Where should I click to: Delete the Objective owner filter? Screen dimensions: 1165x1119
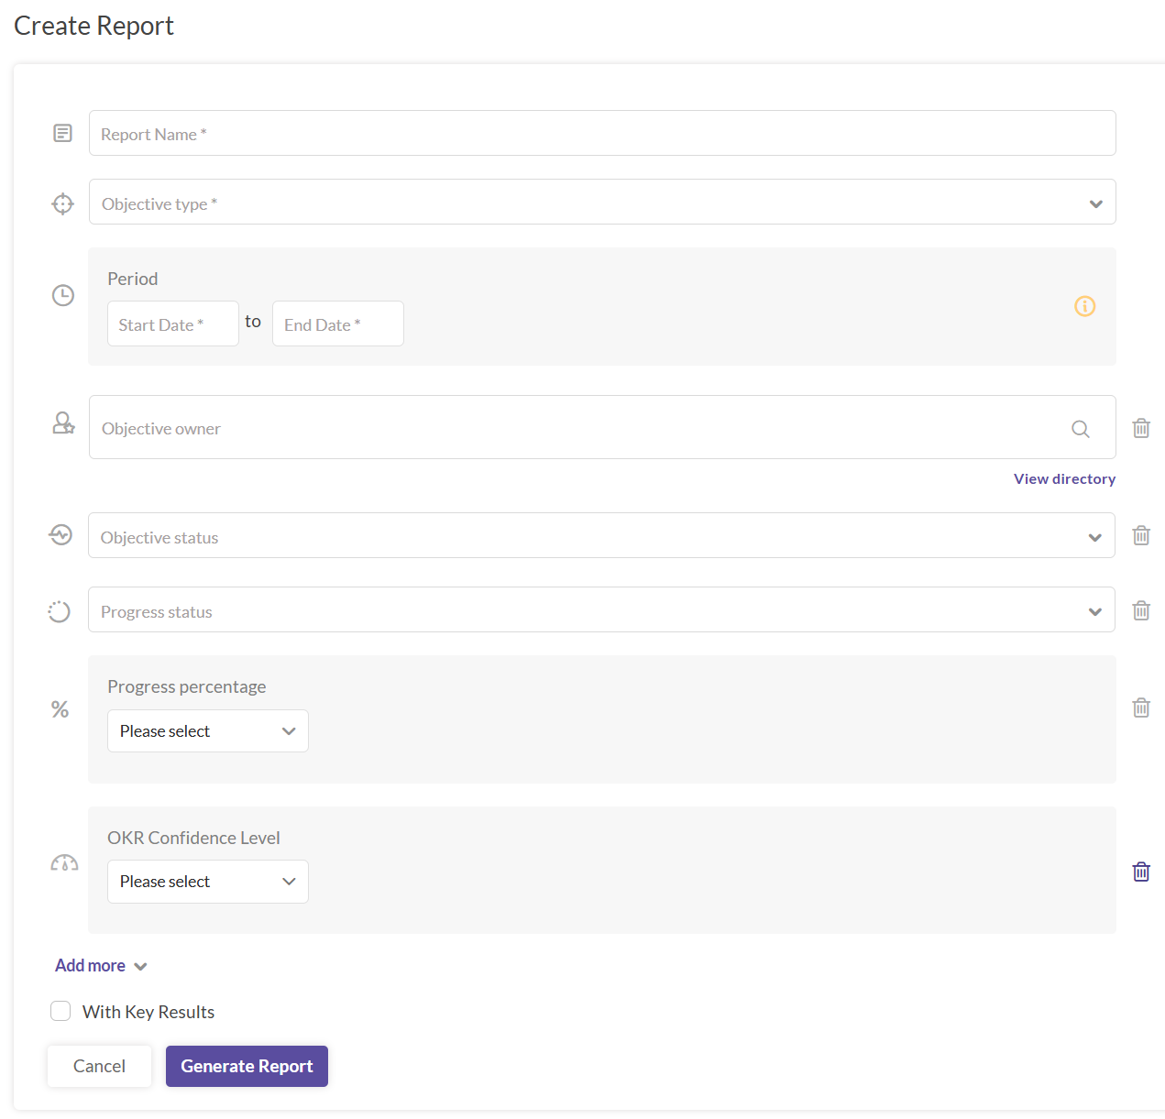point(1141,427)
